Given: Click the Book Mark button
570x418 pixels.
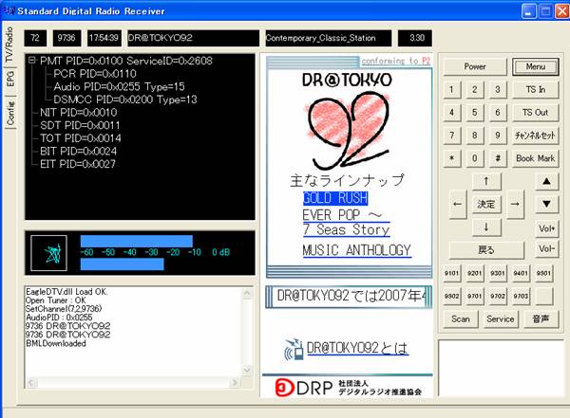Looking at the screenshot, I should click(x=536, y=158).
